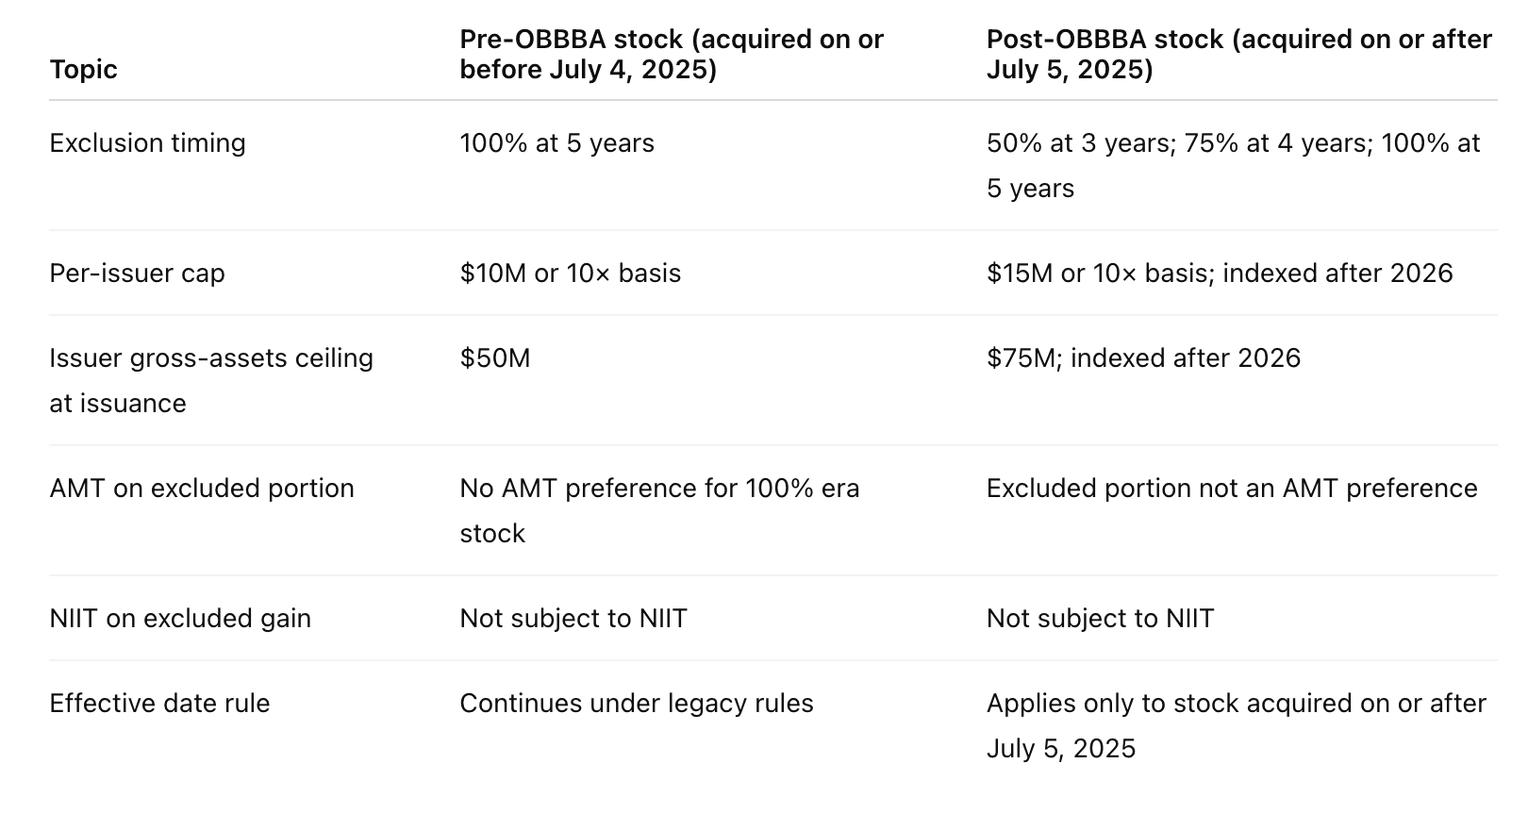The height and width of the screenshot is (813, 1528).
Task: Click the Topic column header
Action: click(83, 69)
